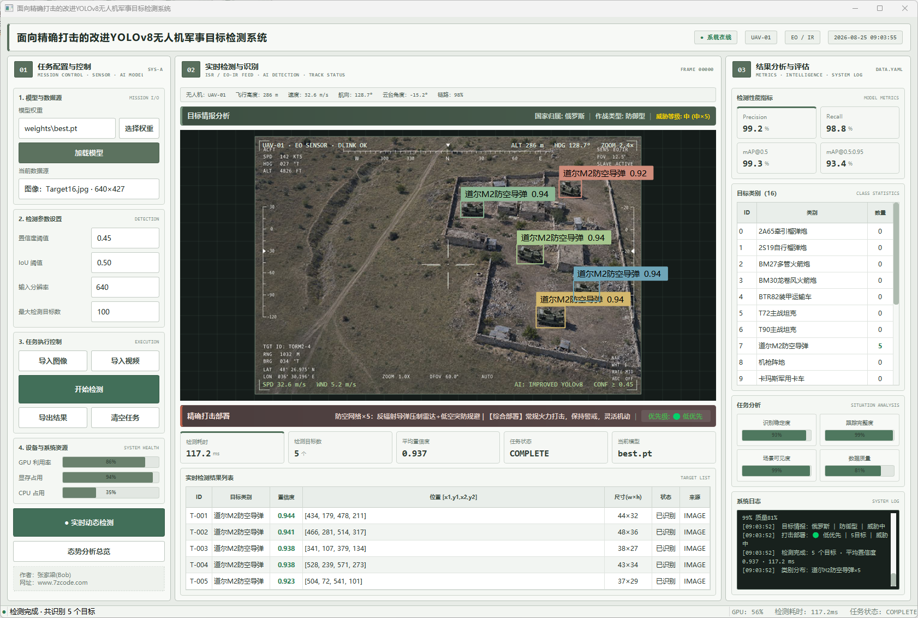Click the IoU 阈值 input 0.50
This screenshot has width=918, height=618.
125,263
